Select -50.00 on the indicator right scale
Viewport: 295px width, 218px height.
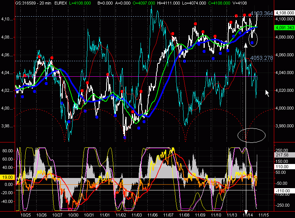pyautogui.click(x=281, y=183)
